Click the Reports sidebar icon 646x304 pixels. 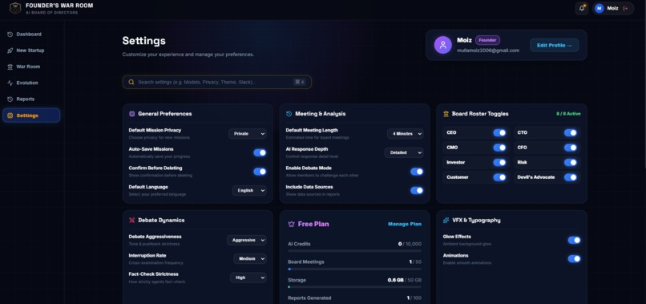10,99
